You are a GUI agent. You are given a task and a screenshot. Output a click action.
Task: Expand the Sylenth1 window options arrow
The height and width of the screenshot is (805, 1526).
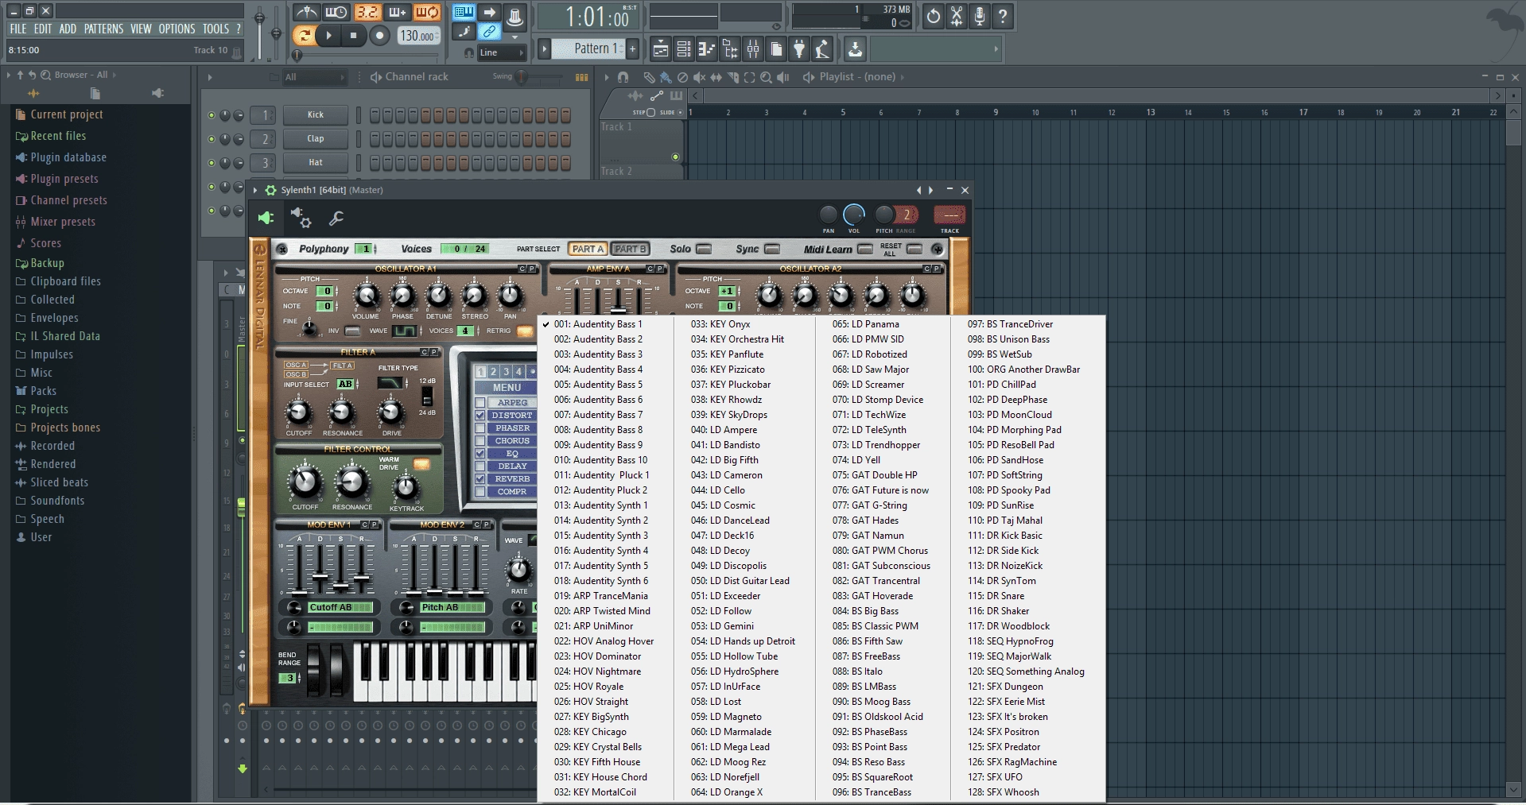click(255, 190)
